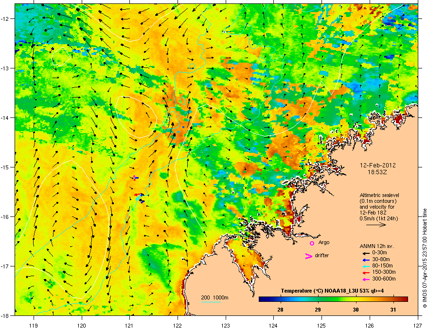Click the IMOS copyright timestamp text
This screenshot has width=428, height=330.
click(425, 258)
